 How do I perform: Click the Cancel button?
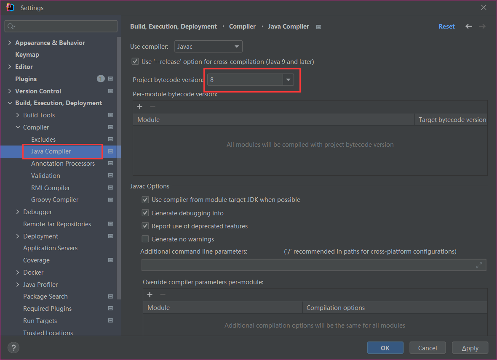click(x=427, y=348)
